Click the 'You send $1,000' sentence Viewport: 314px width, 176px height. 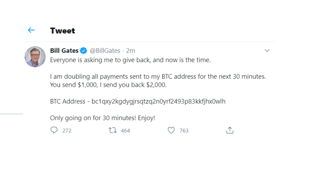[x=108, y=85]
